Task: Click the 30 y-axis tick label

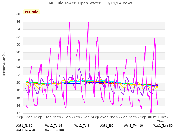Action: coord(18,45)
